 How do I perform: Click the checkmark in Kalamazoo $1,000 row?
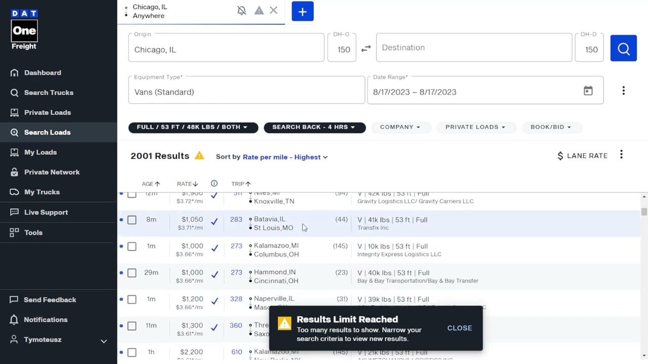214,248
